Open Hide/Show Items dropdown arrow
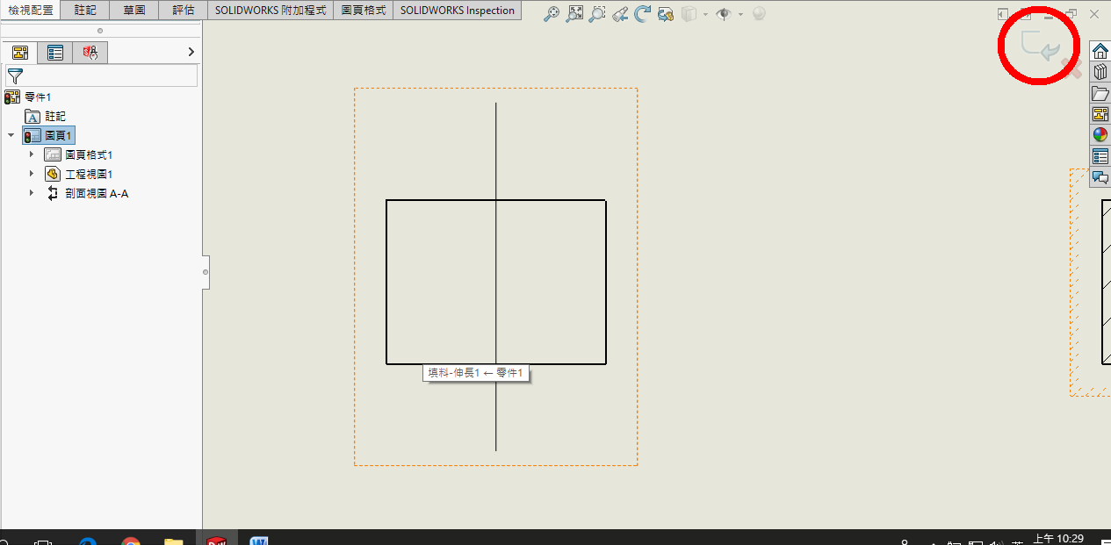 click(740, 15)
